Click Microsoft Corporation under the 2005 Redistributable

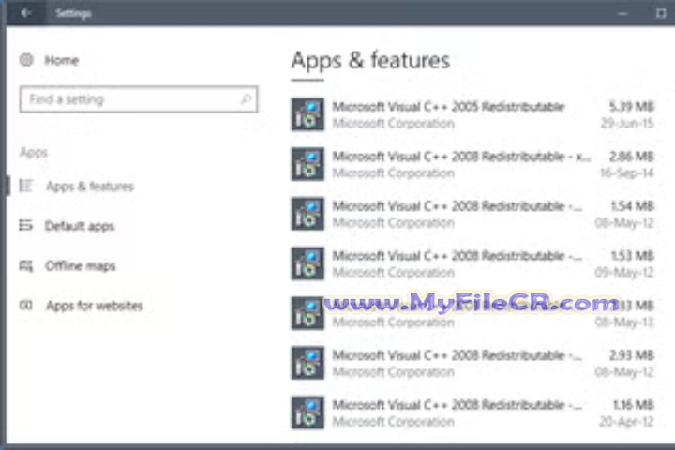point(394,123)
